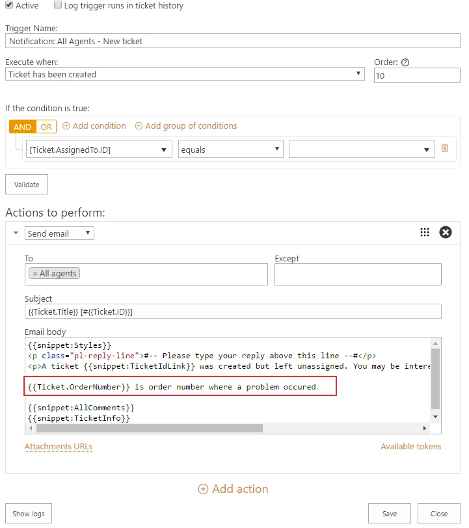Viewport: 469px width, 528px height.
Task: Remove the All agents recipient tag
Action: point(34,274)
